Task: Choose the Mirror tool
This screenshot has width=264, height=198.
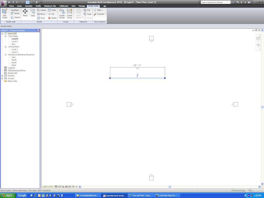Action: coord(41,14)
